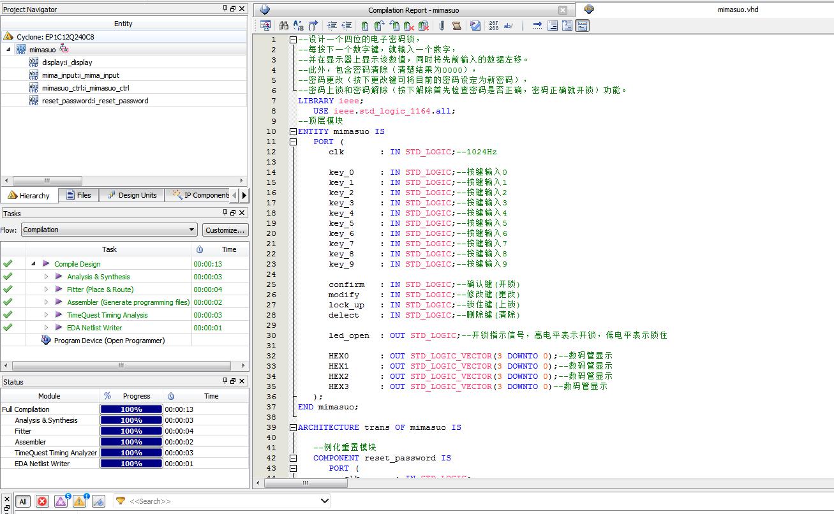The width and height of the screenshot is (834, 514).
Task: Click clock icon in Tasks Time column header
Action: [x=200, y=249]
